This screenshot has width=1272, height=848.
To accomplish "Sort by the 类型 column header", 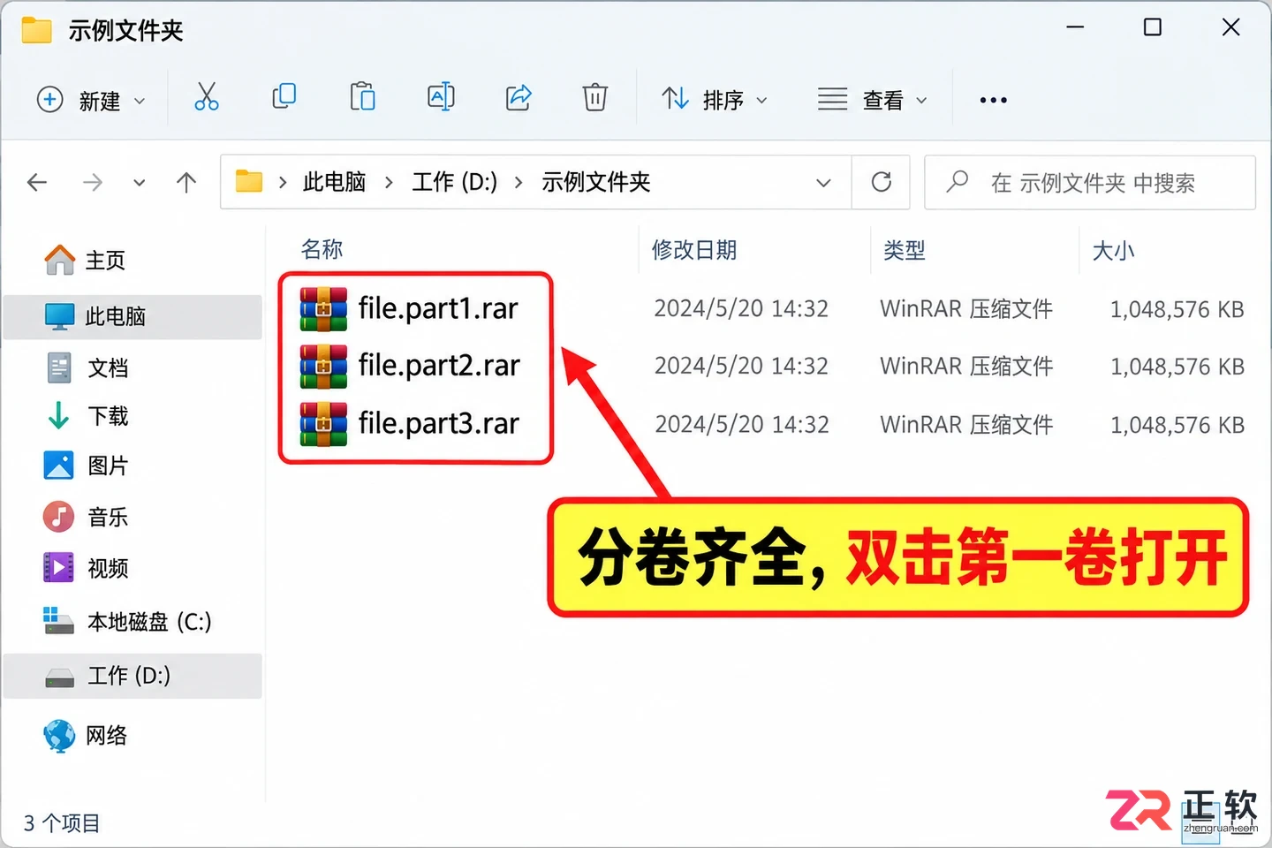I will [x=905, y=250].
